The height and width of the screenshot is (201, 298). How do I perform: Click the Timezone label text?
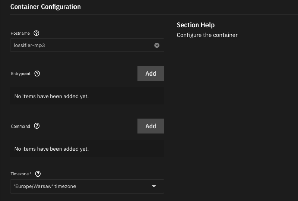pos(20,174)
